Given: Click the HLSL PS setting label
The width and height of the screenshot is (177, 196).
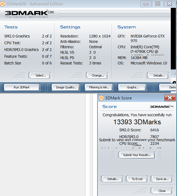Looking at the screenshot, I should (x=67, y=58).
